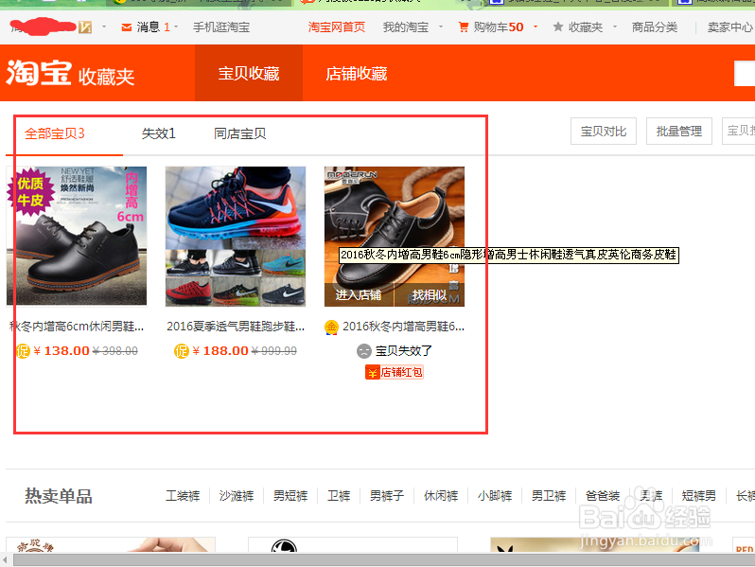This screenshot has width=755, height=567.
Task: Expand the 购物车 dropdown arrow
Action: click(x=536, y=27)
